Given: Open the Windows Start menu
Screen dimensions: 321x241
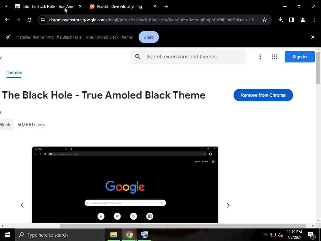Looking at the screenshot, I should coord(8,235).
